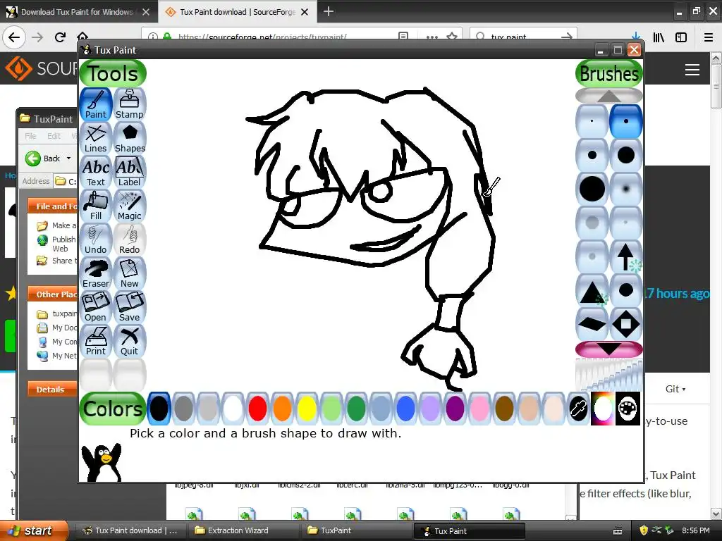
Task: Open the color mixer palette
Action: (628, 409)
